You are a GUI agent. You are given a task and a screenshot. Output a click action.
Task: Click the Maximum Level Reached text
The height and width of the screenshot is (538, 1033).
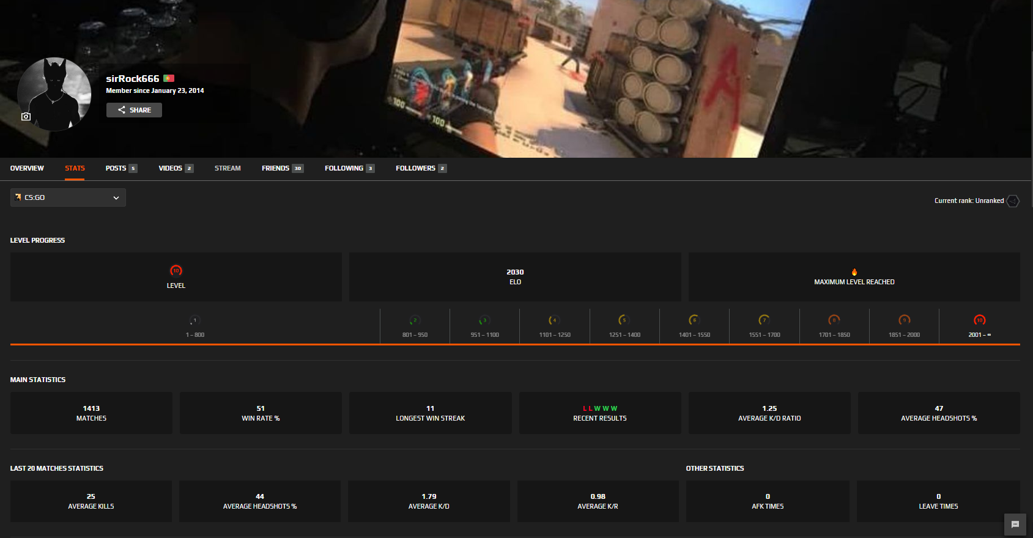(854, 282)
